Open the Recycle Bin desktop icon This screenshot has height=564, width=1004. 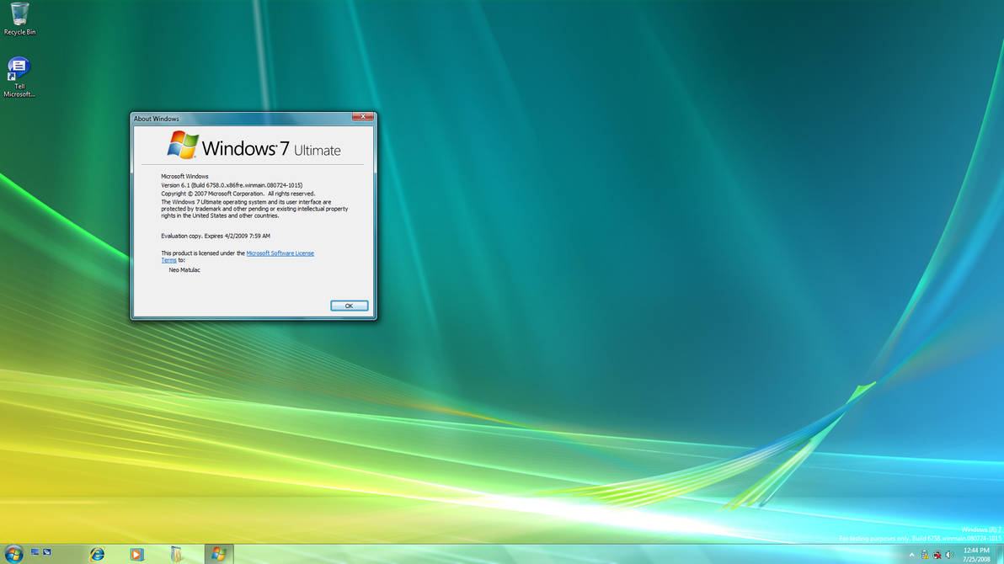[20, 19]
